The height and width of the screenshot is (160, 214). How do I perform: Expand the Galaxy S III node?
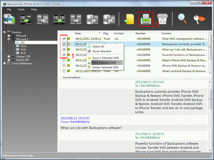click(9, 56)
